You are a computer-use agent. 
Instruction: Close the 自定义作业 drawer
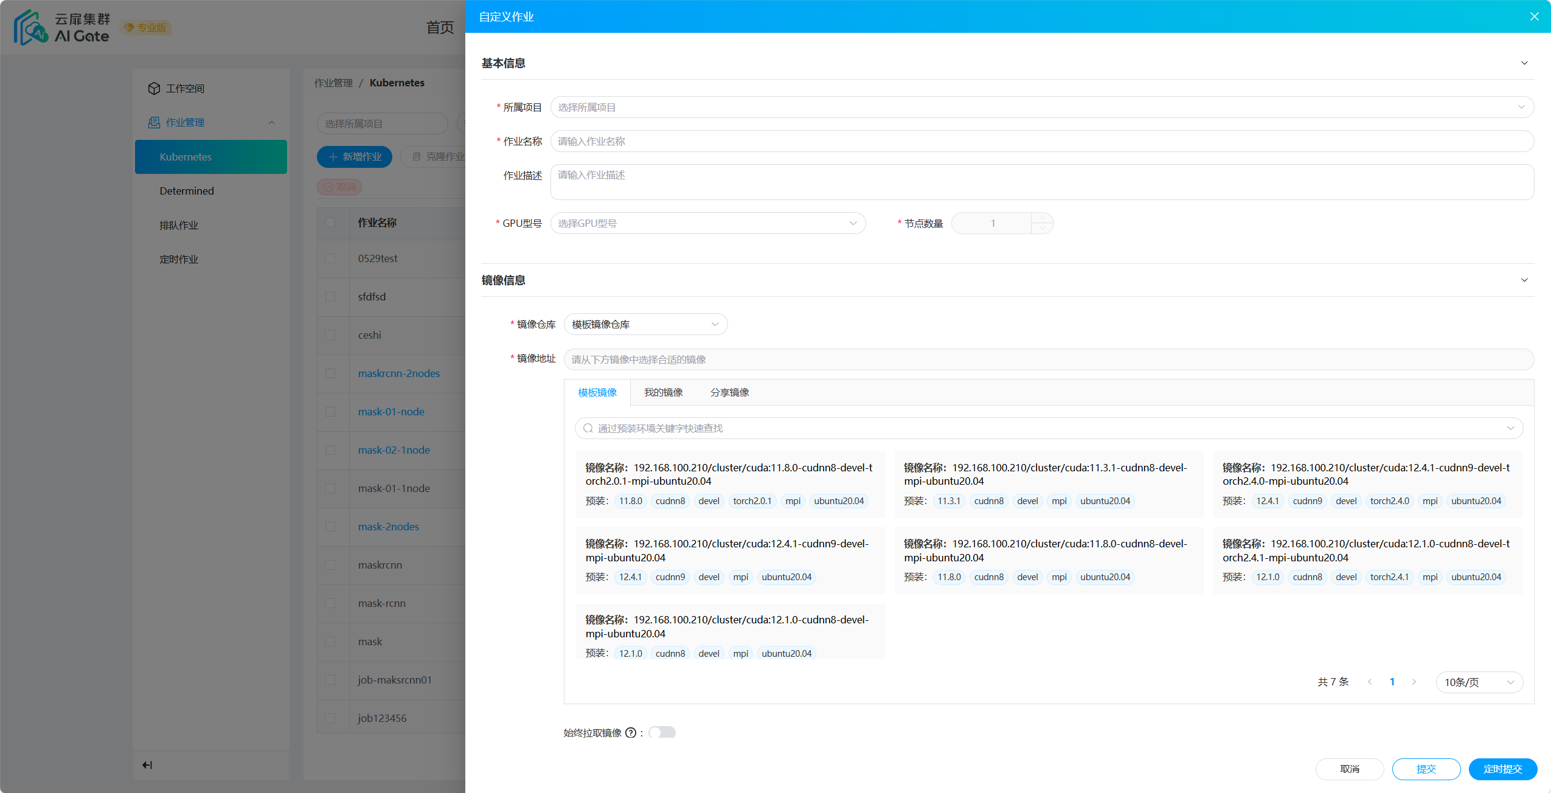pyautogui.click(x=1535, y=16)
